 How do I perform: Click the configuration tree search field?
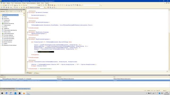(12, 13)
